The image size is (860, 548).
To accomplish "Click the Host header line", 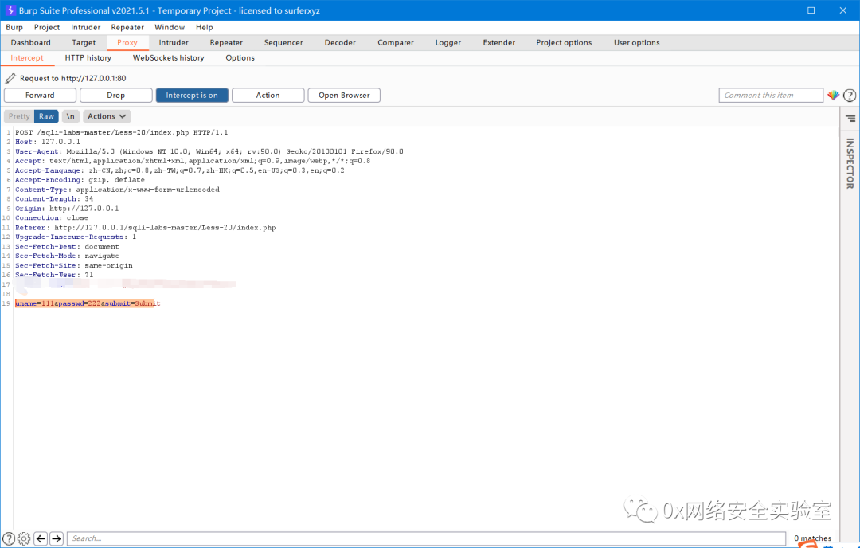I will click(x=48, y=142).
